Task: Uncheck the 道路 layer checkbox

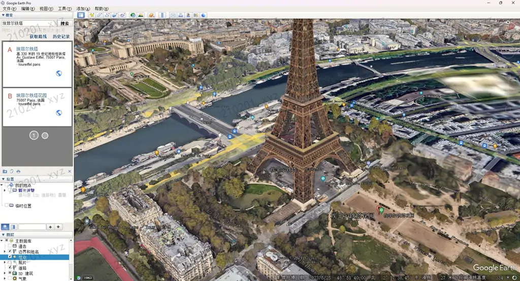Action: tap(10, 268)
